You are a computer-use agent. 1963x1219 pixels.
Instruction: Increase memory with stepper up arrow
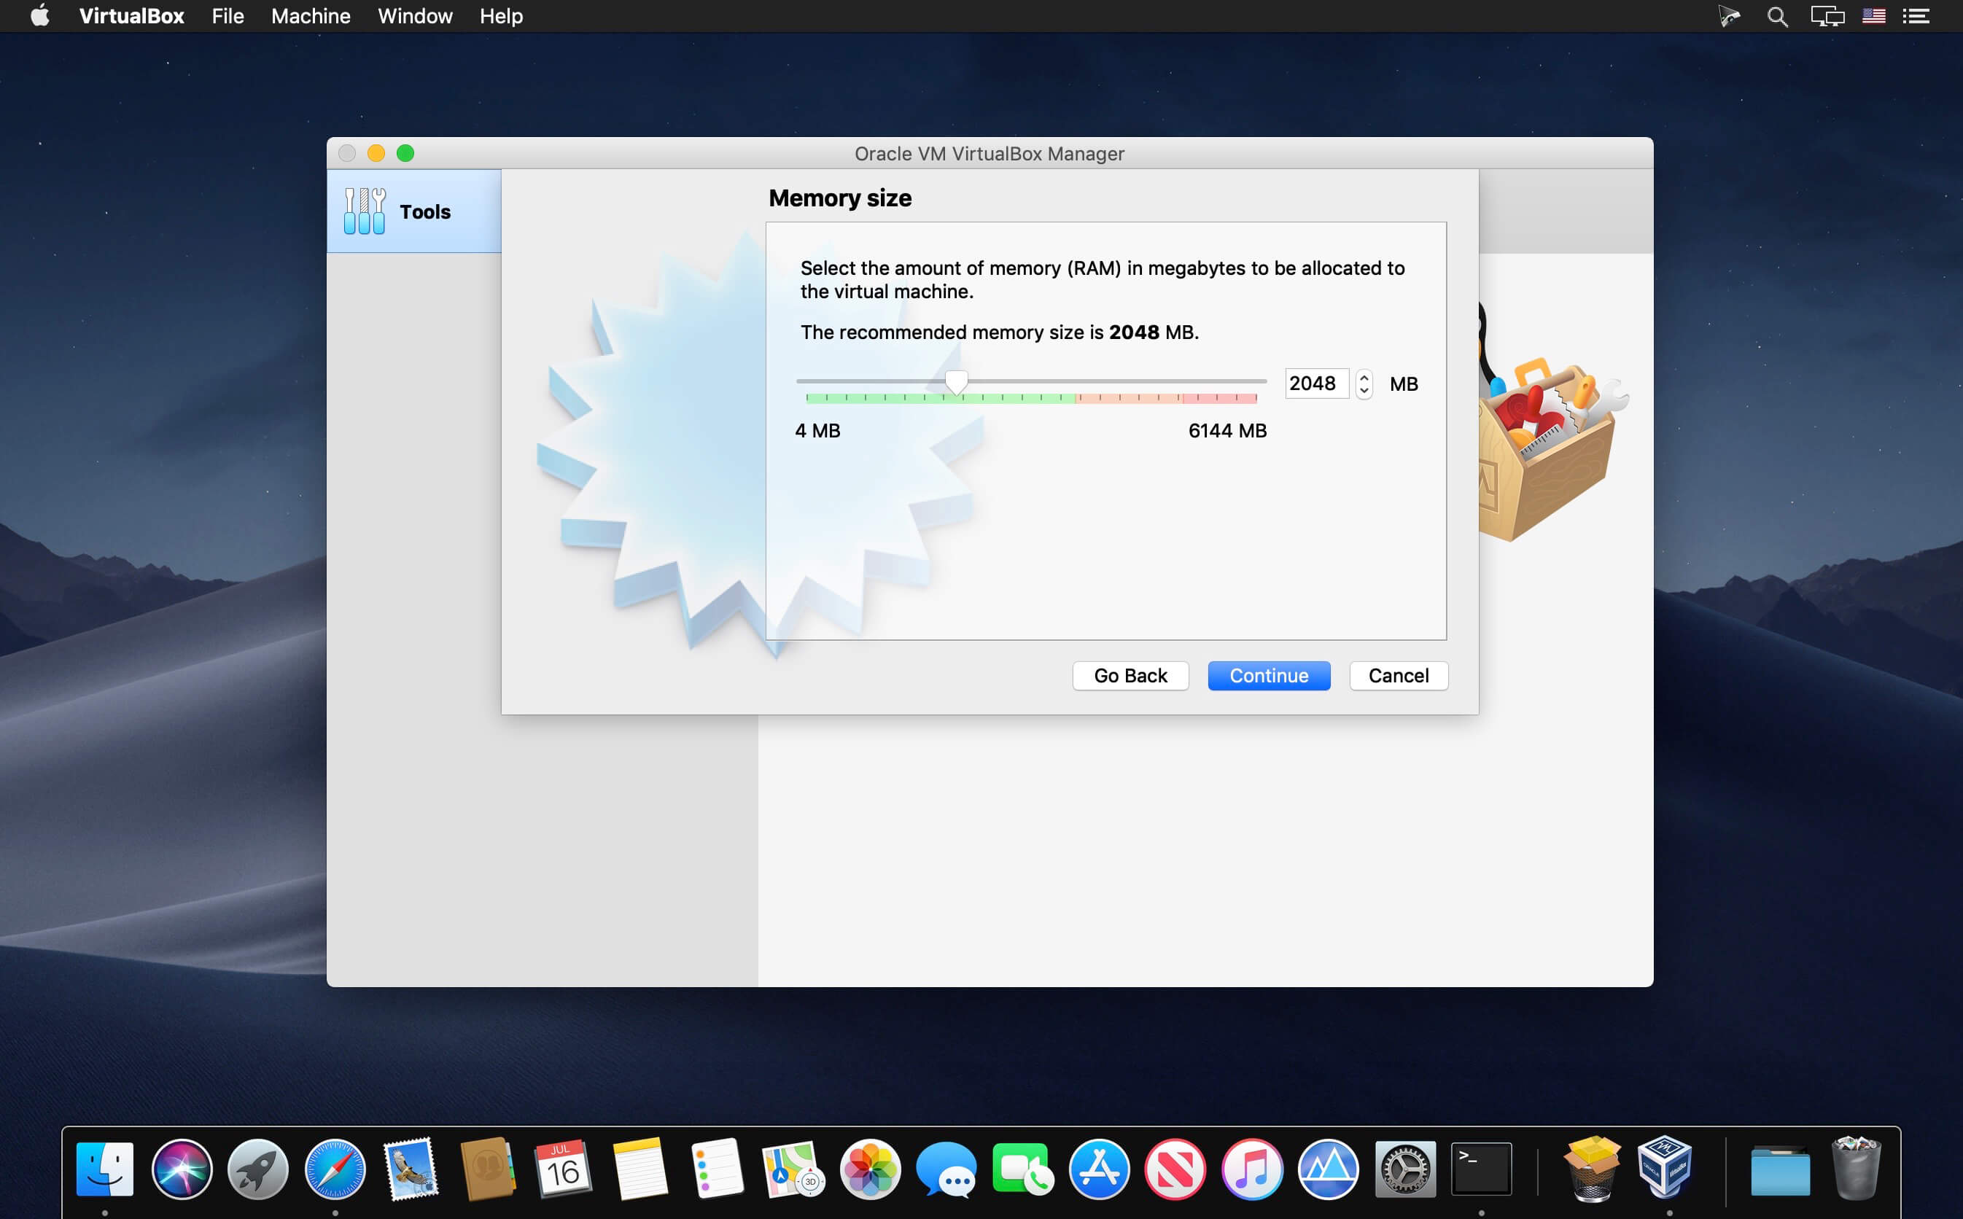[1364, 376]
